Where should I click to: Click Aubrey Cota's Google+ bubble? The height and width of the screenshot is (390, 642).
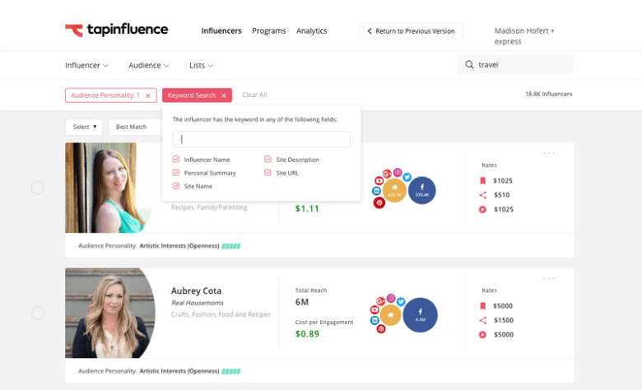click(381, 301)
